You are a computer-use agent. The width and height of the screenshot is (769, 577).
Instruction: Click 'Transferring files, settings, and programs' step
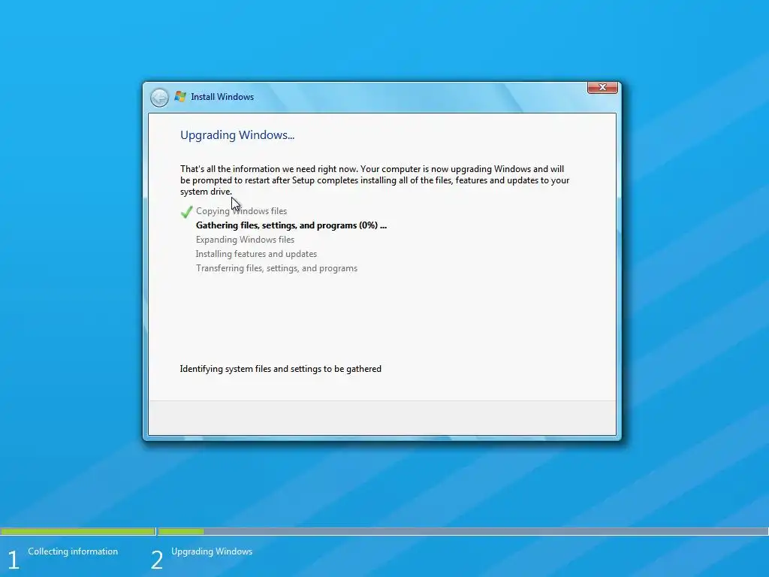(276, 268)
